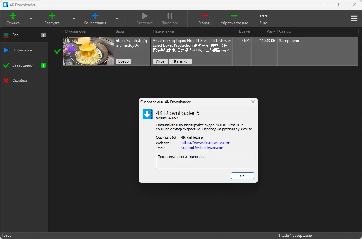Click the blue plus Конвертация icon

pyautogui.click(x=95, y=16)
